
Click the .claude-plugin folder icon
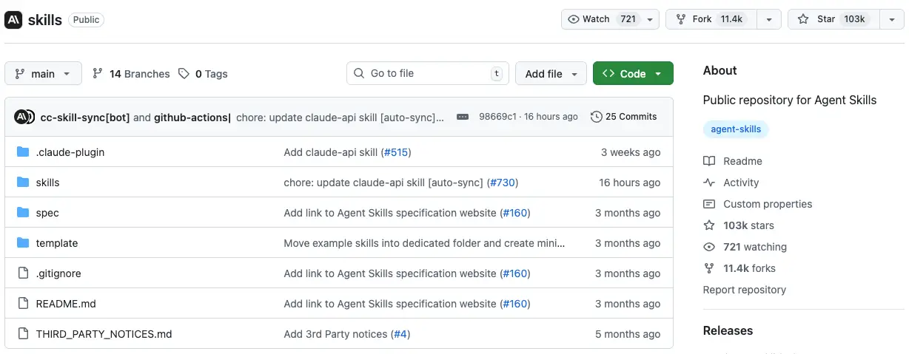click(22, 152)
